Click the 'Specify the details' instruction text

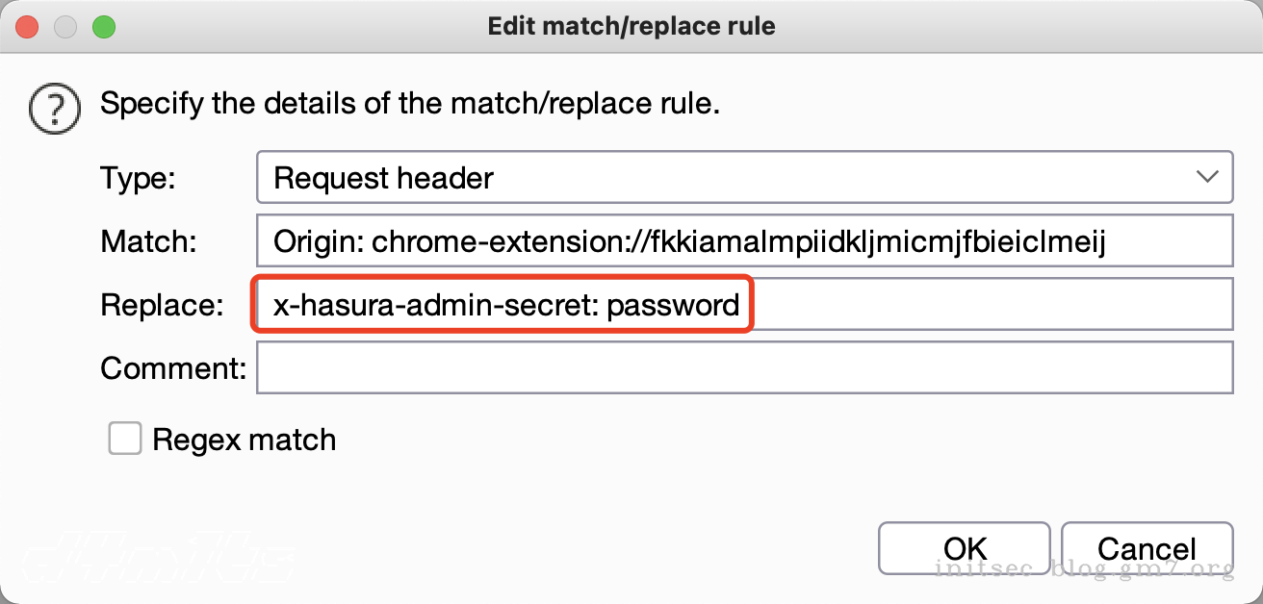[410, 103]
